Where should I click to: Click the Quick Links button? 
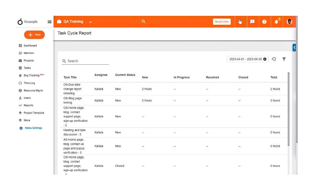tap(222, 21)
